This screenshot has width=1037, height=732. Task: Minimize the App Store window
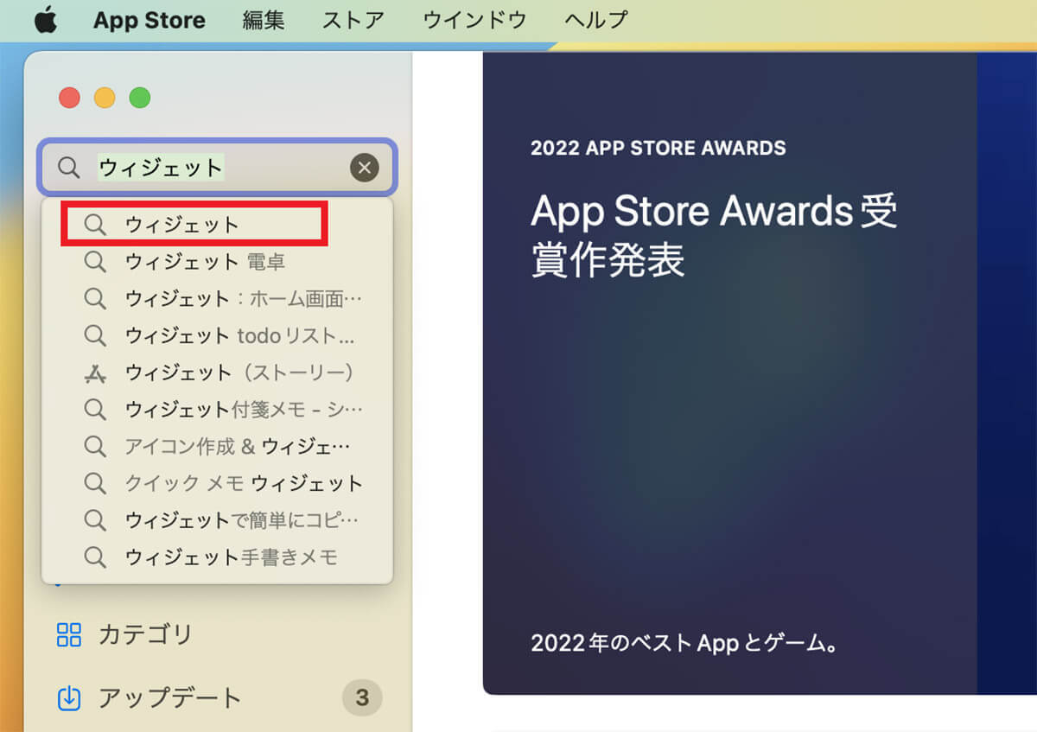105,98
